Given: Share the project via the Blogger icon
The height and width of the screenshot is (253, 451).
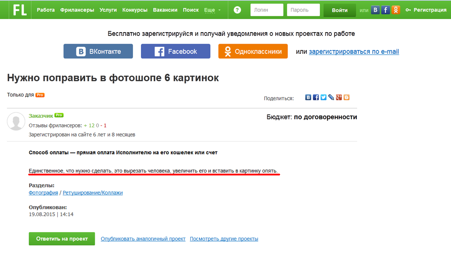Looking at the screenshot, I should pos(347,97).
